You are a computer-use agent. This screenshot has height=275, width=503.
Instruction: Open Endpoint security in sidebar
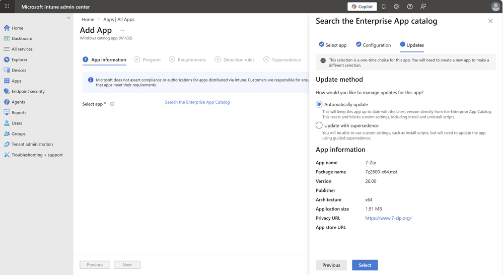(x=28, y=91)
